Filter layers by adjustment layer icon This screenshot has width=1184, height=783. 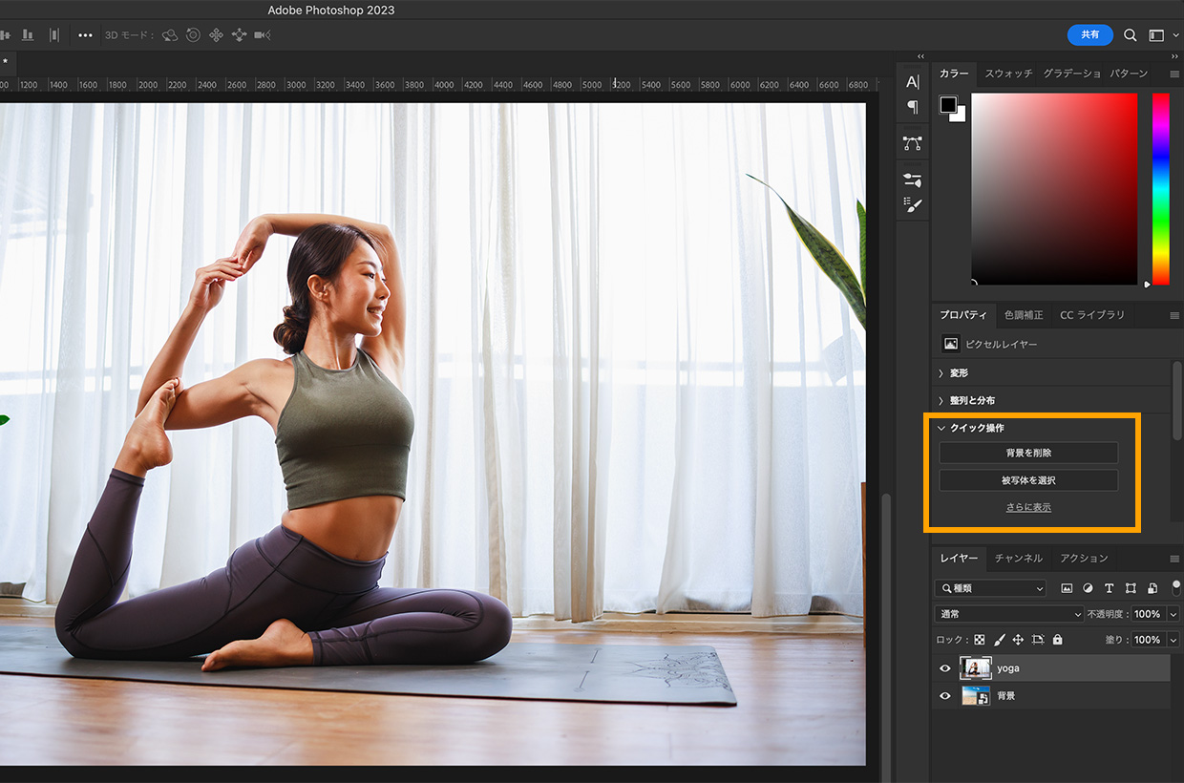(1088, 588)
